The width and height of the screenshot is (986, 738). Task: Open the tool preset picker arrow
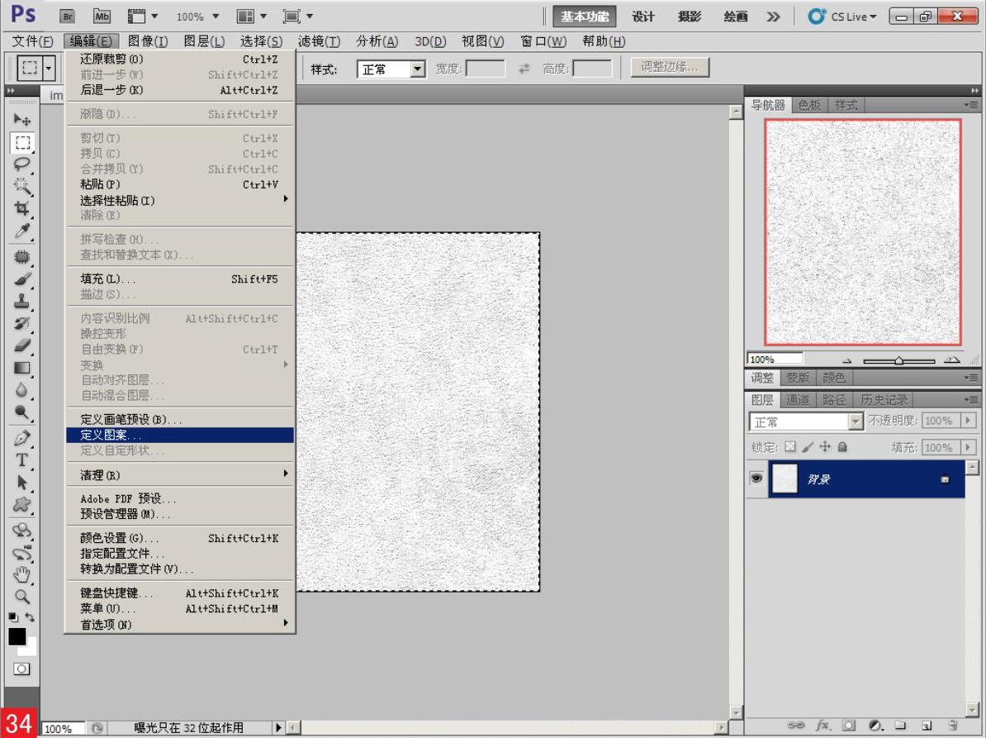pos(49,68)
